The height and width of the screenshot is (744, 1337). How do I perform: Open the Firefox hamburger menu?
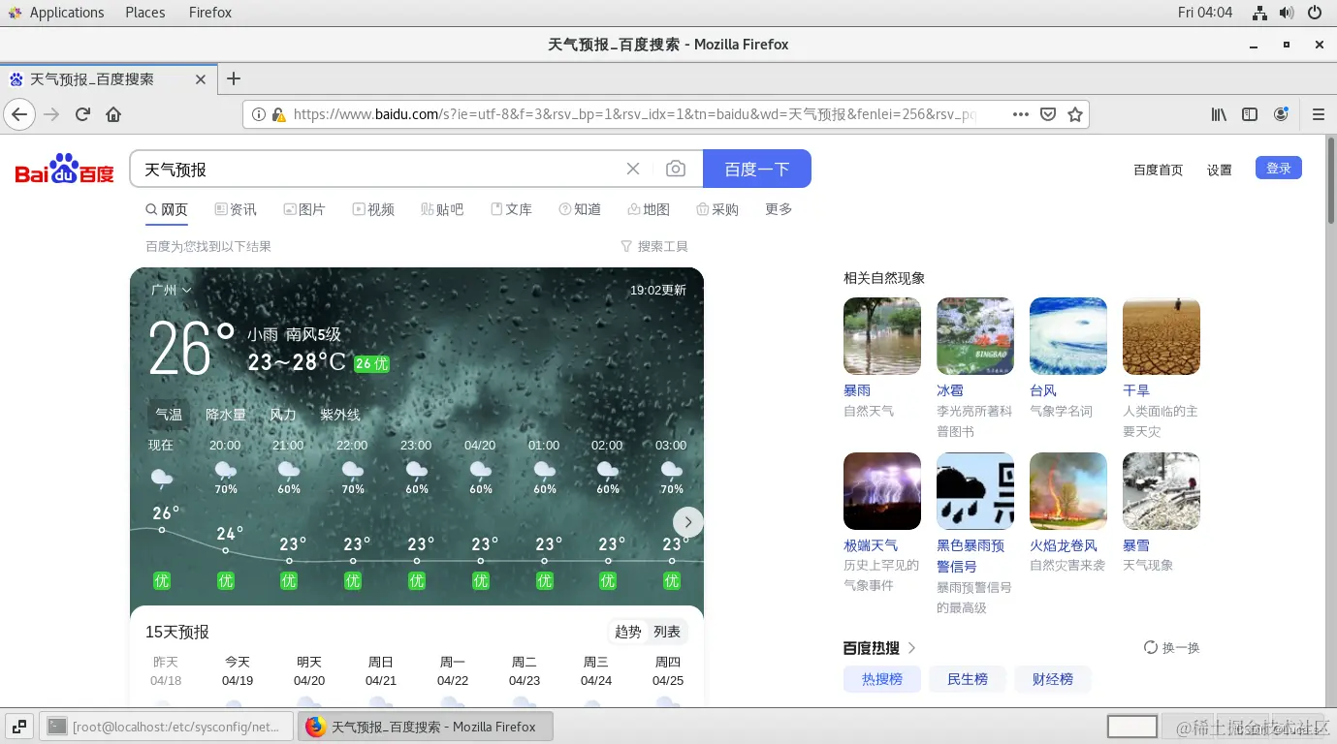point(1319,114)
